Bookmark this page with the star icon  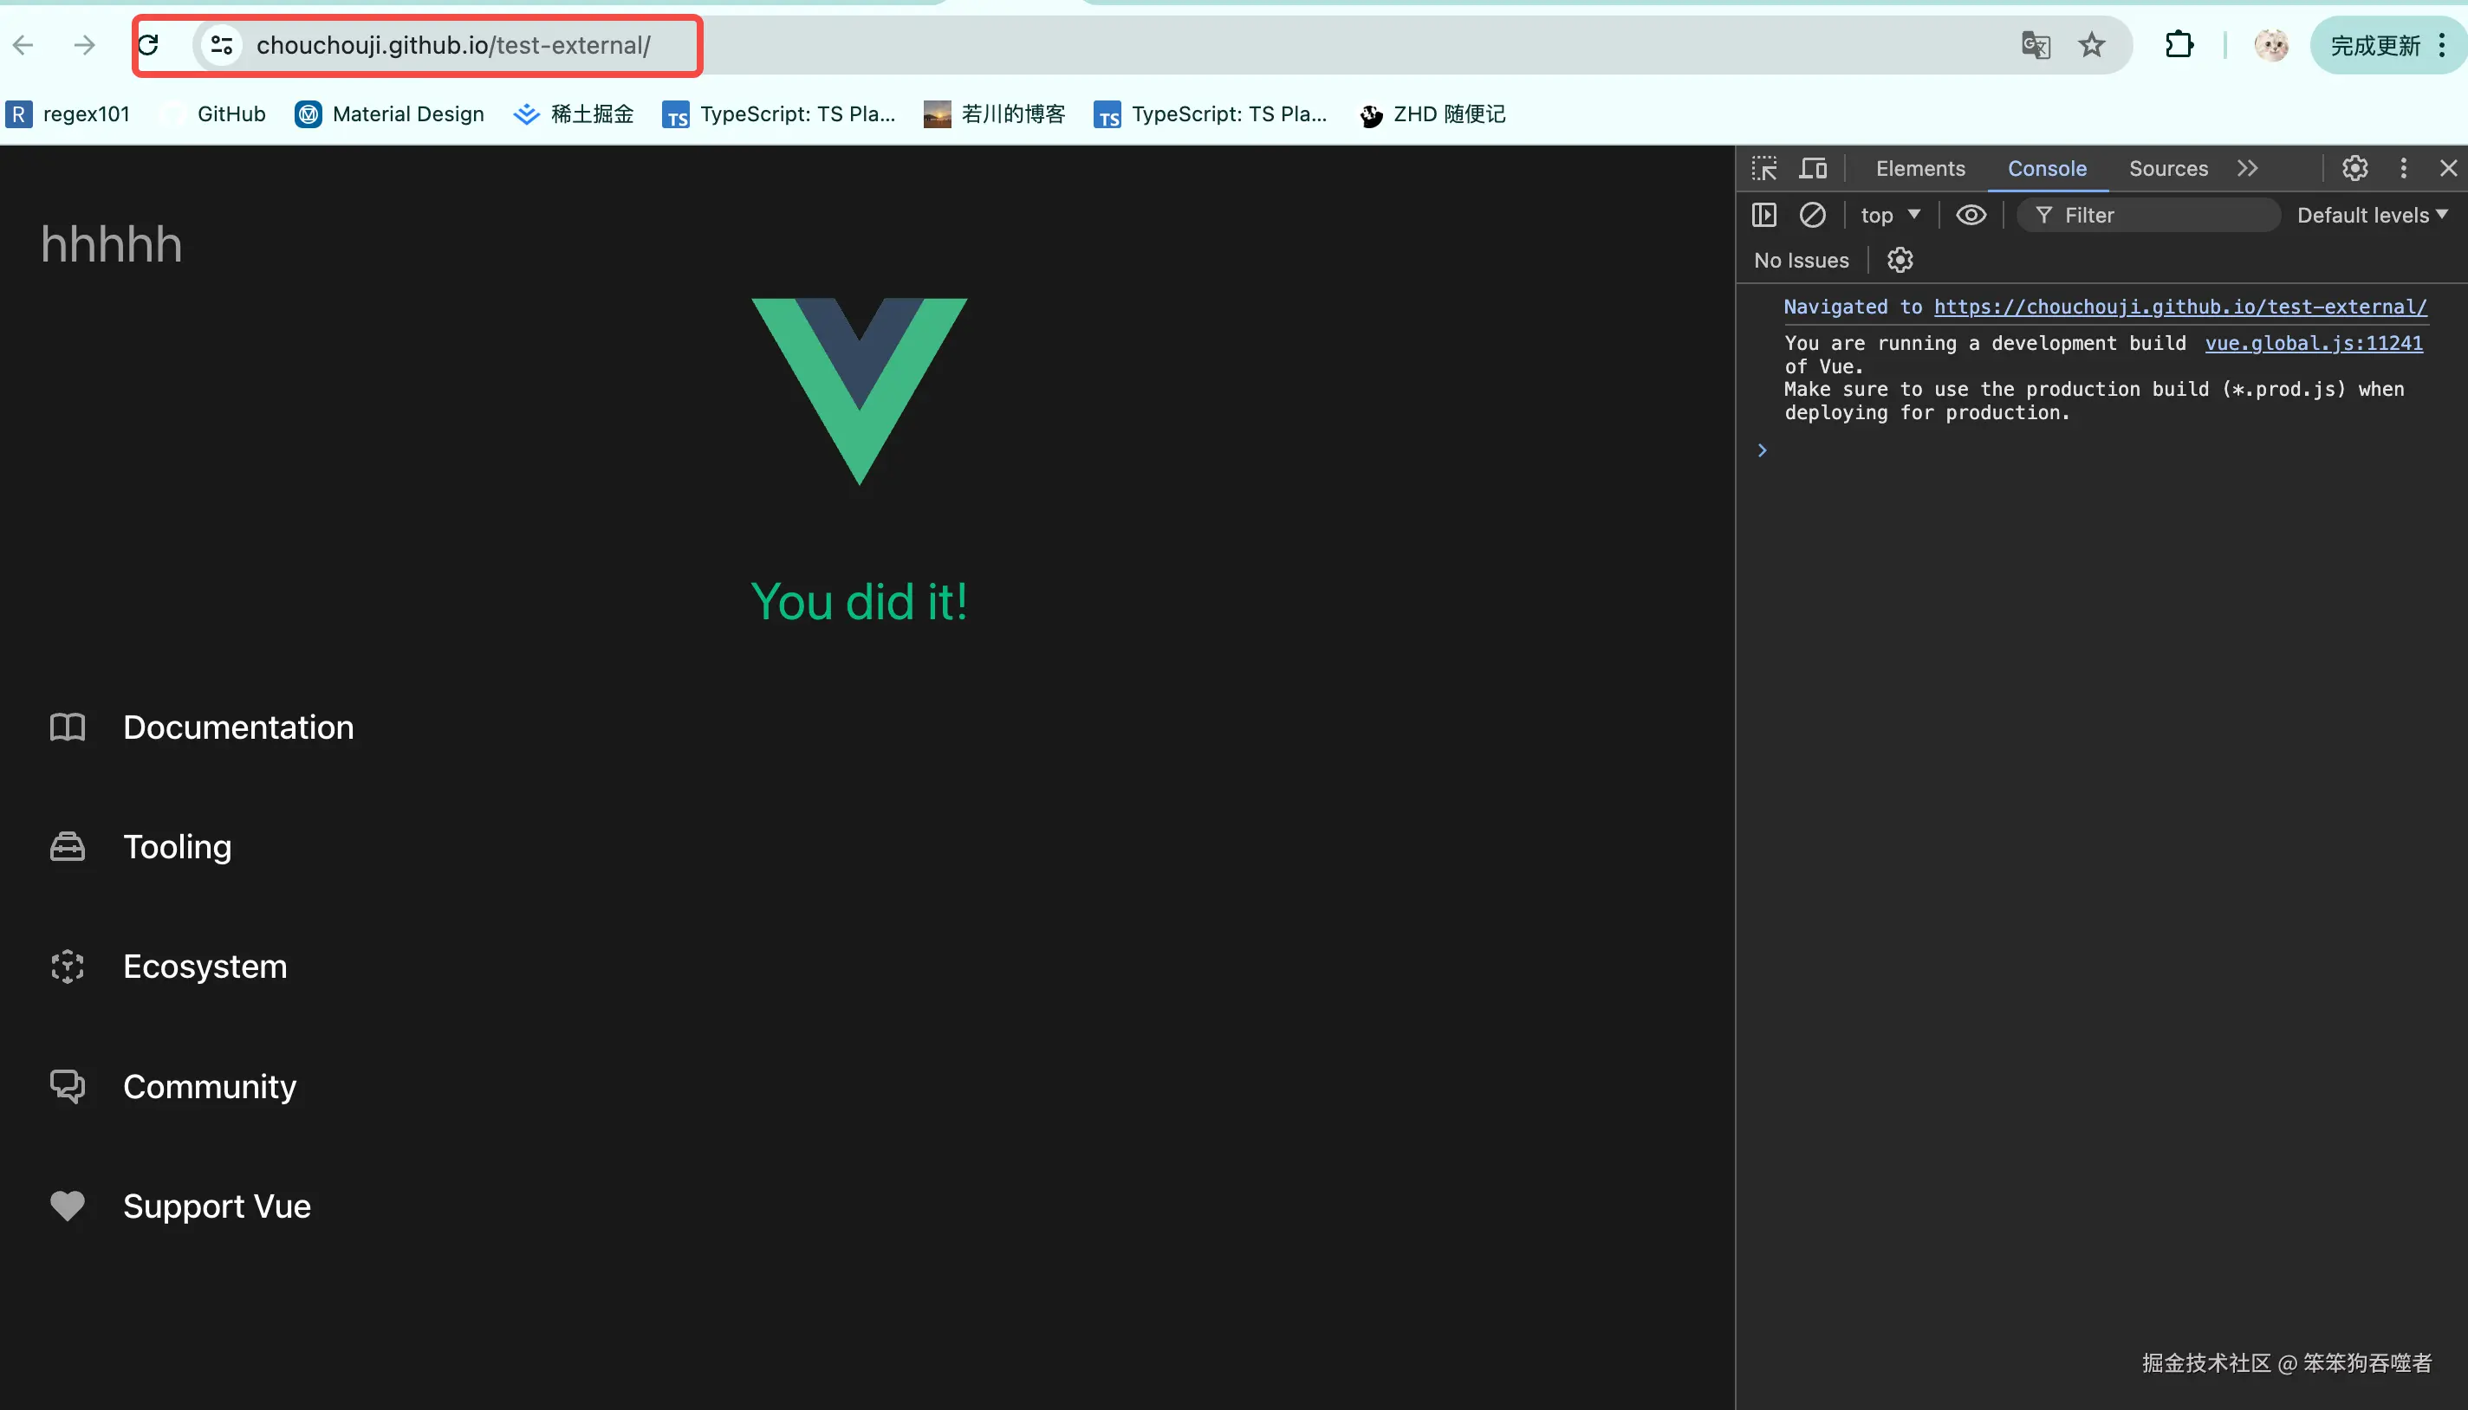coord(2092,44)
